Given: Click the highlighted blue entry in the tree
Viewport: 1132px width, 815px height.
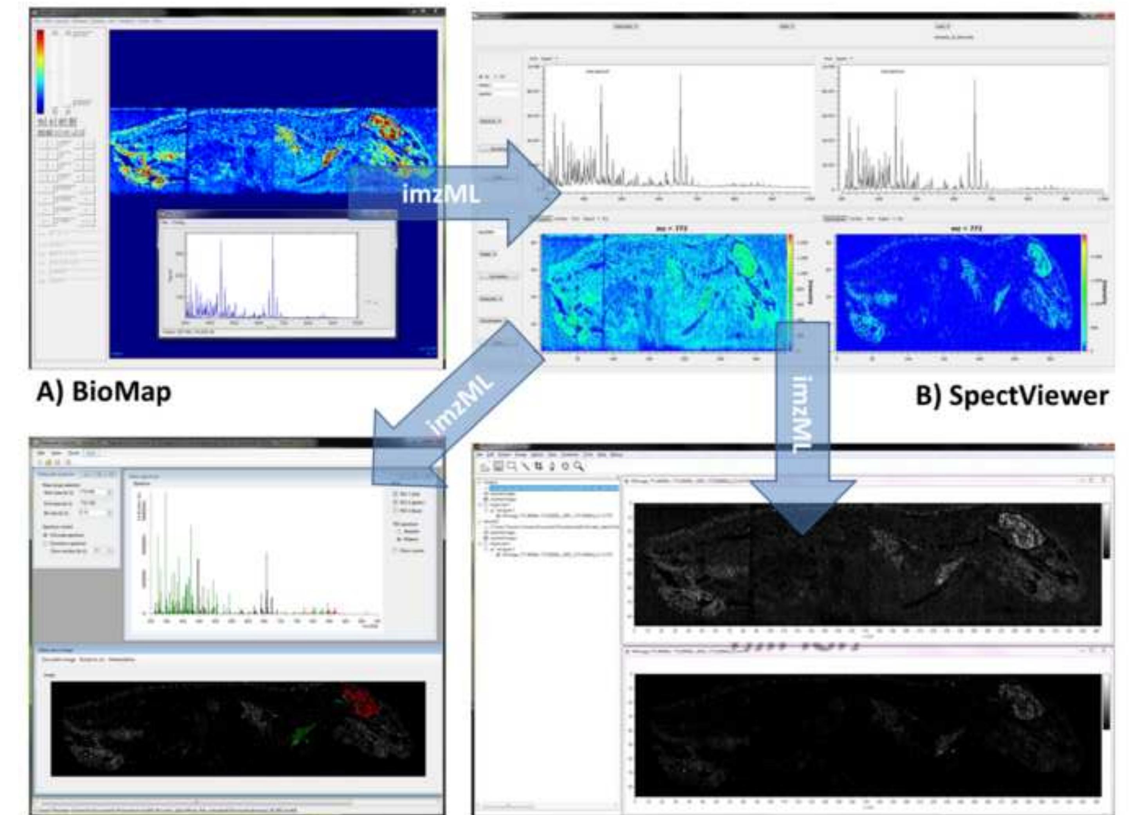Looking at the screenshot, I should click(x=554, y=488).
